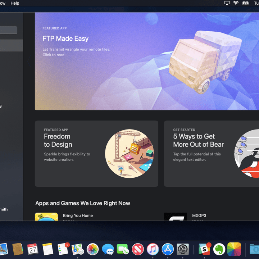
Task: Launch iTunes from the Dock
Action: [153, 249]
